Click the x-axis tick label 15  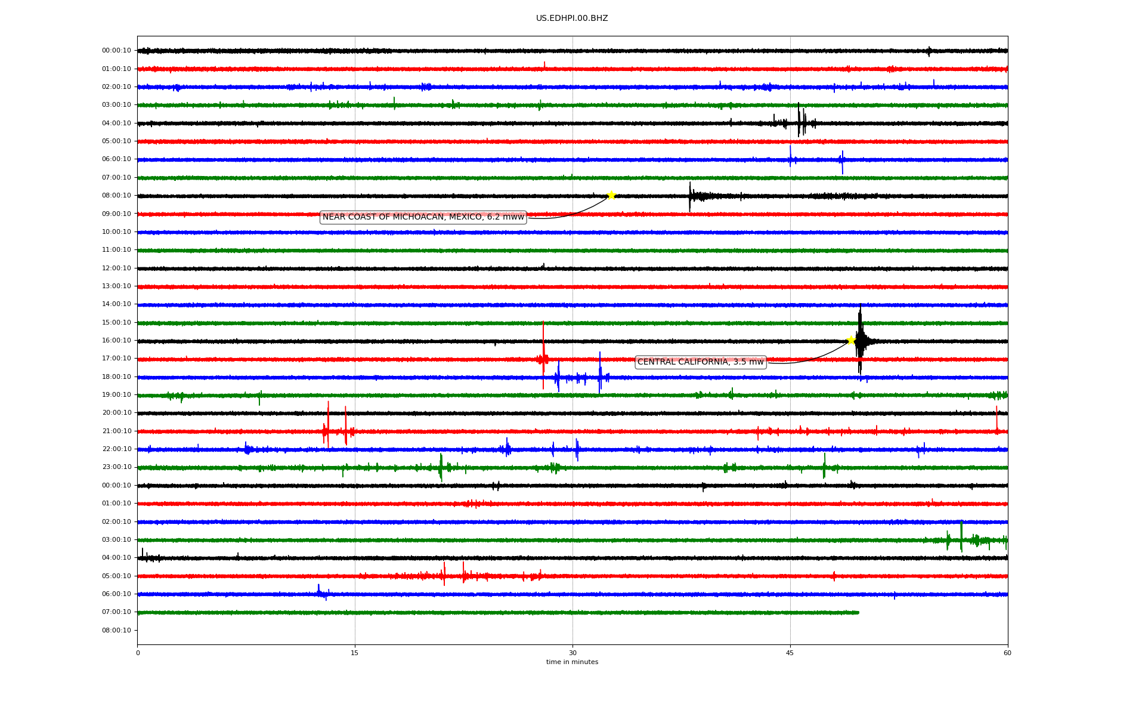point(355,653)
